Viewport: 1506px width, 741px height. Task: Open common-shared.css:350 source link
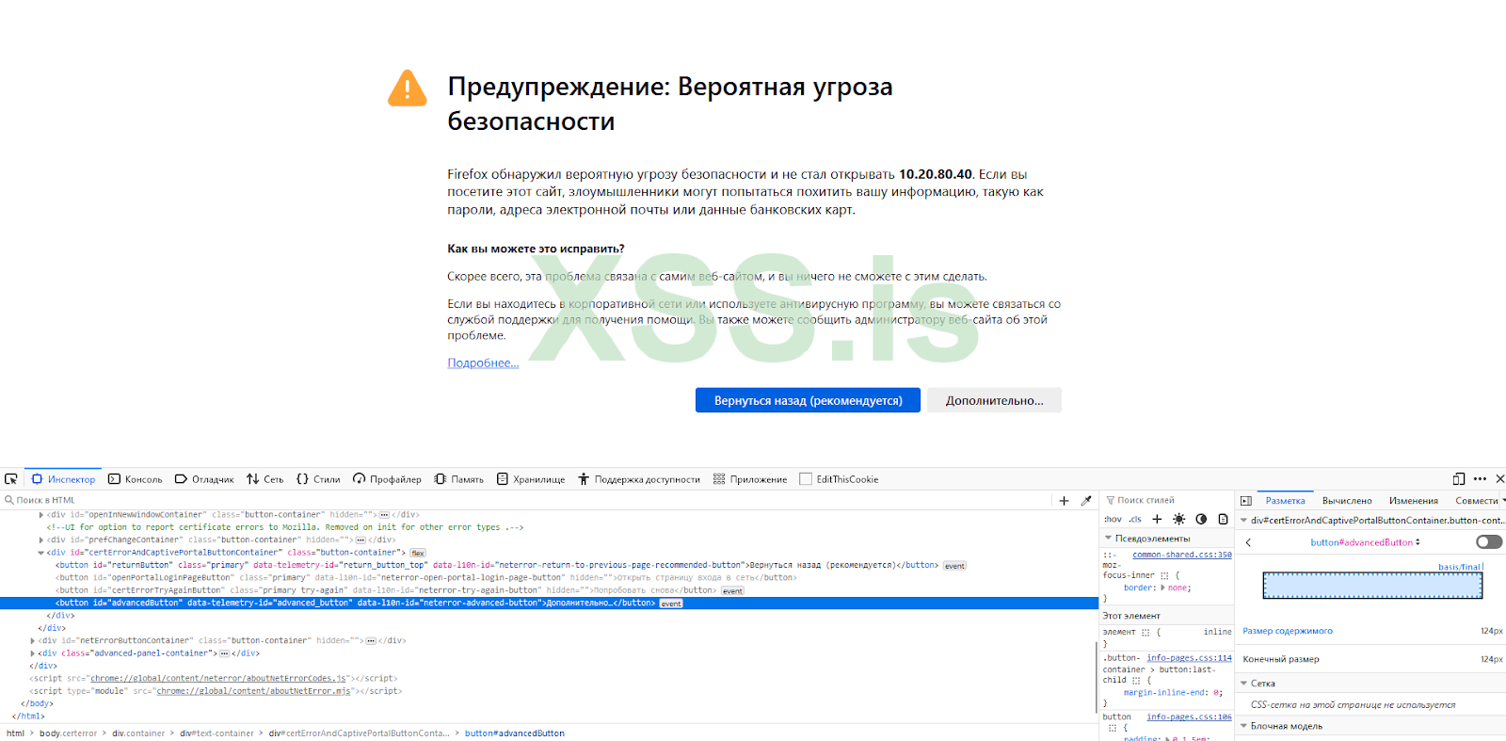pyautogui.click(x=1182, y=555)
